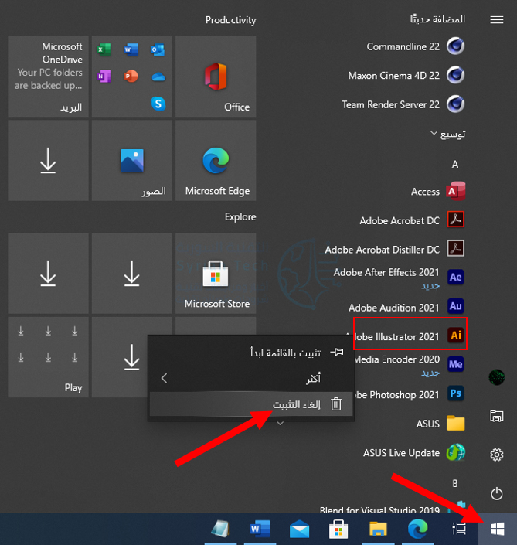Image resolution: width=517 pixels, height=545 pixels.
Task: Select Pin to Start (تثبيت بالقائمة ابدأ)
Action: pos(251,353)
